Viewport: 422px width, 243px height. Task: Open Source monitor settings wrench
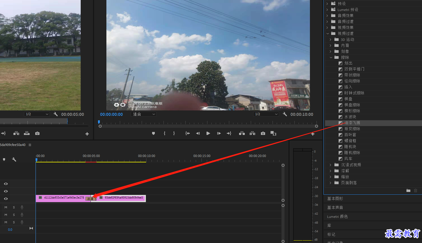tap(56, 114)
